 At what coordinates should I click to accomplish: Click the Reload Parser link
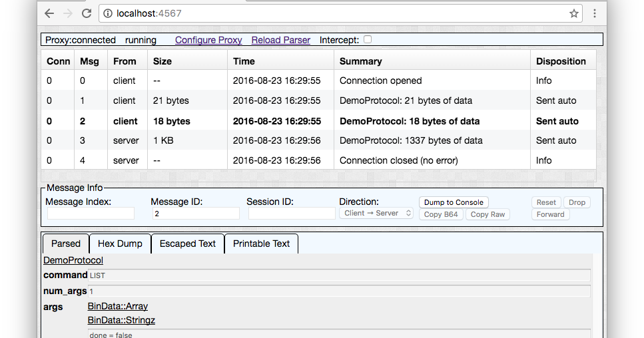click(x=280, y=40)
